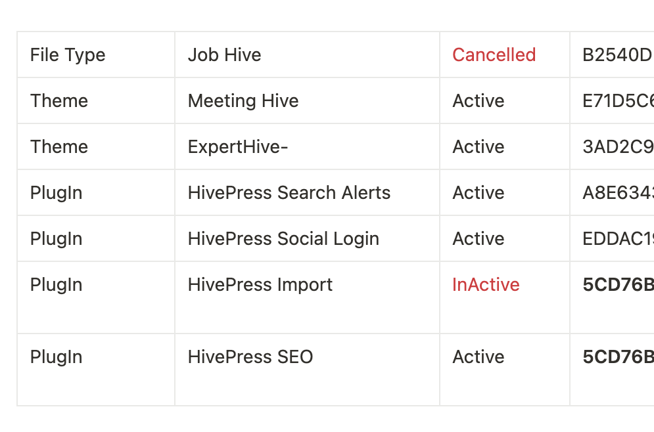The image size is (654, 432).
Task: Click license key starting with 3AD2C9
Action: 618,146
